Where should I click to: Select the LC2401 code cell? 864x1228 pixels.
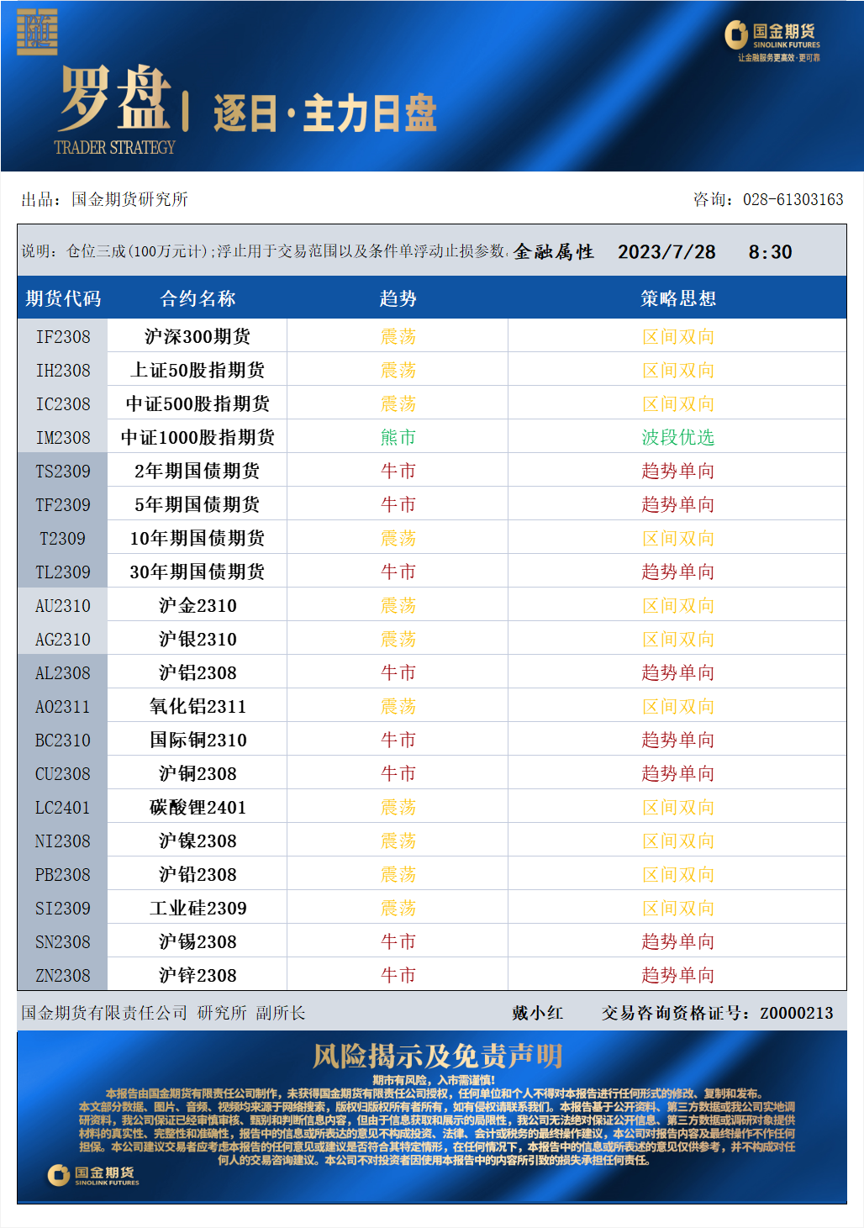pyautogui.click(x=63, y=807)
